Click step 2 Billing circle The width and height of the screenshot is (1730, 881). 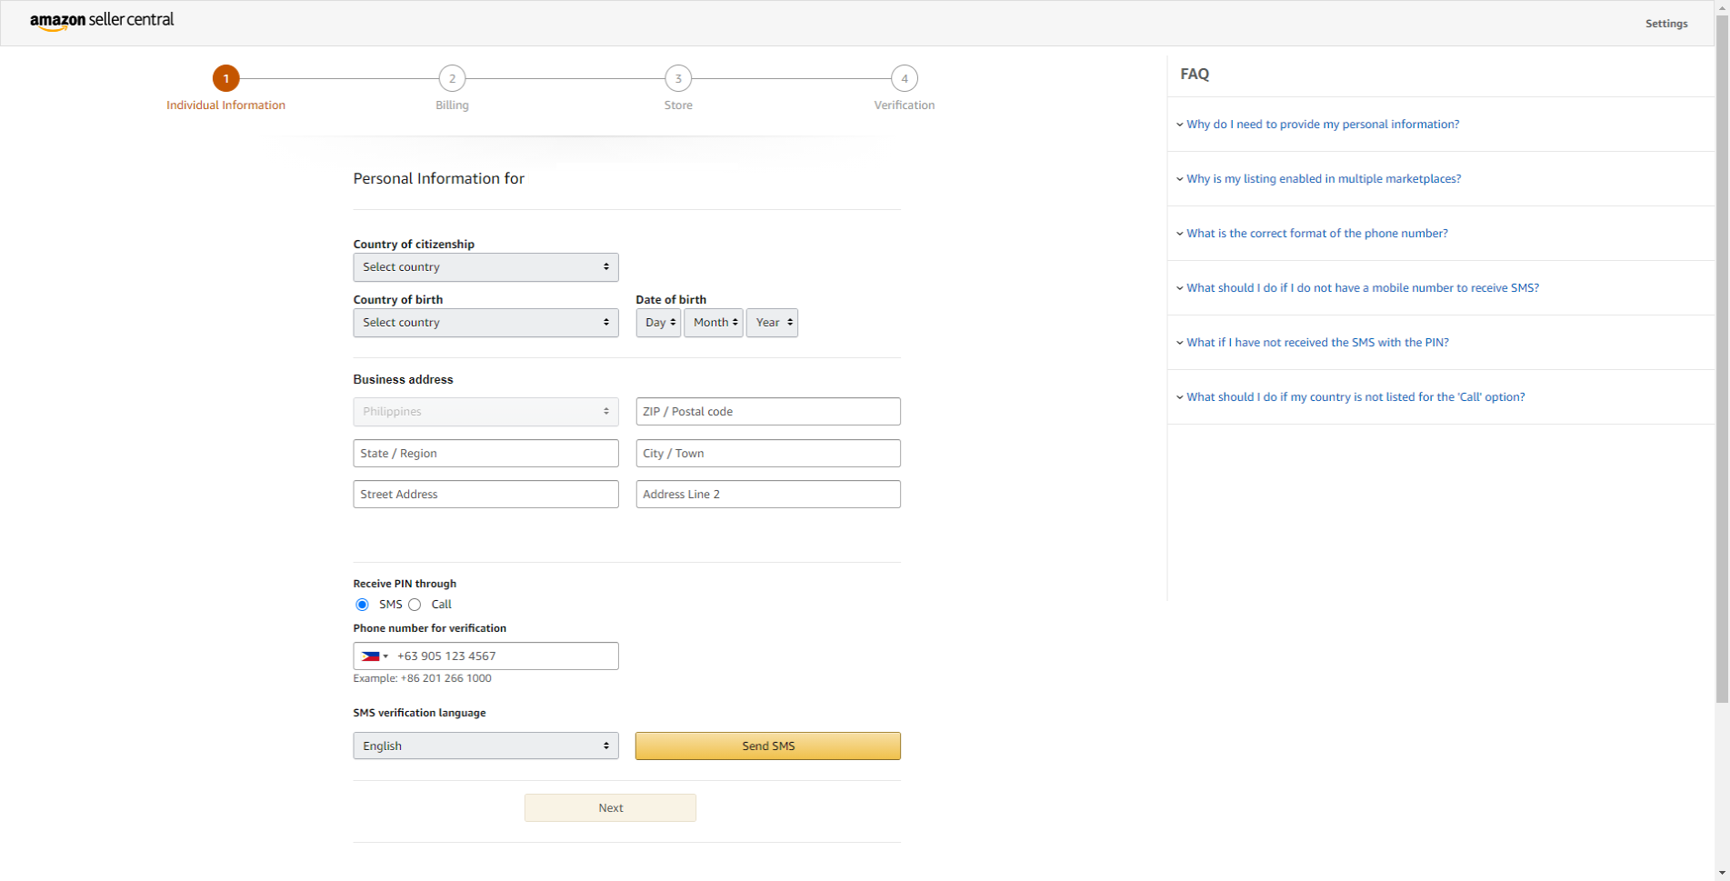point(452,79)
